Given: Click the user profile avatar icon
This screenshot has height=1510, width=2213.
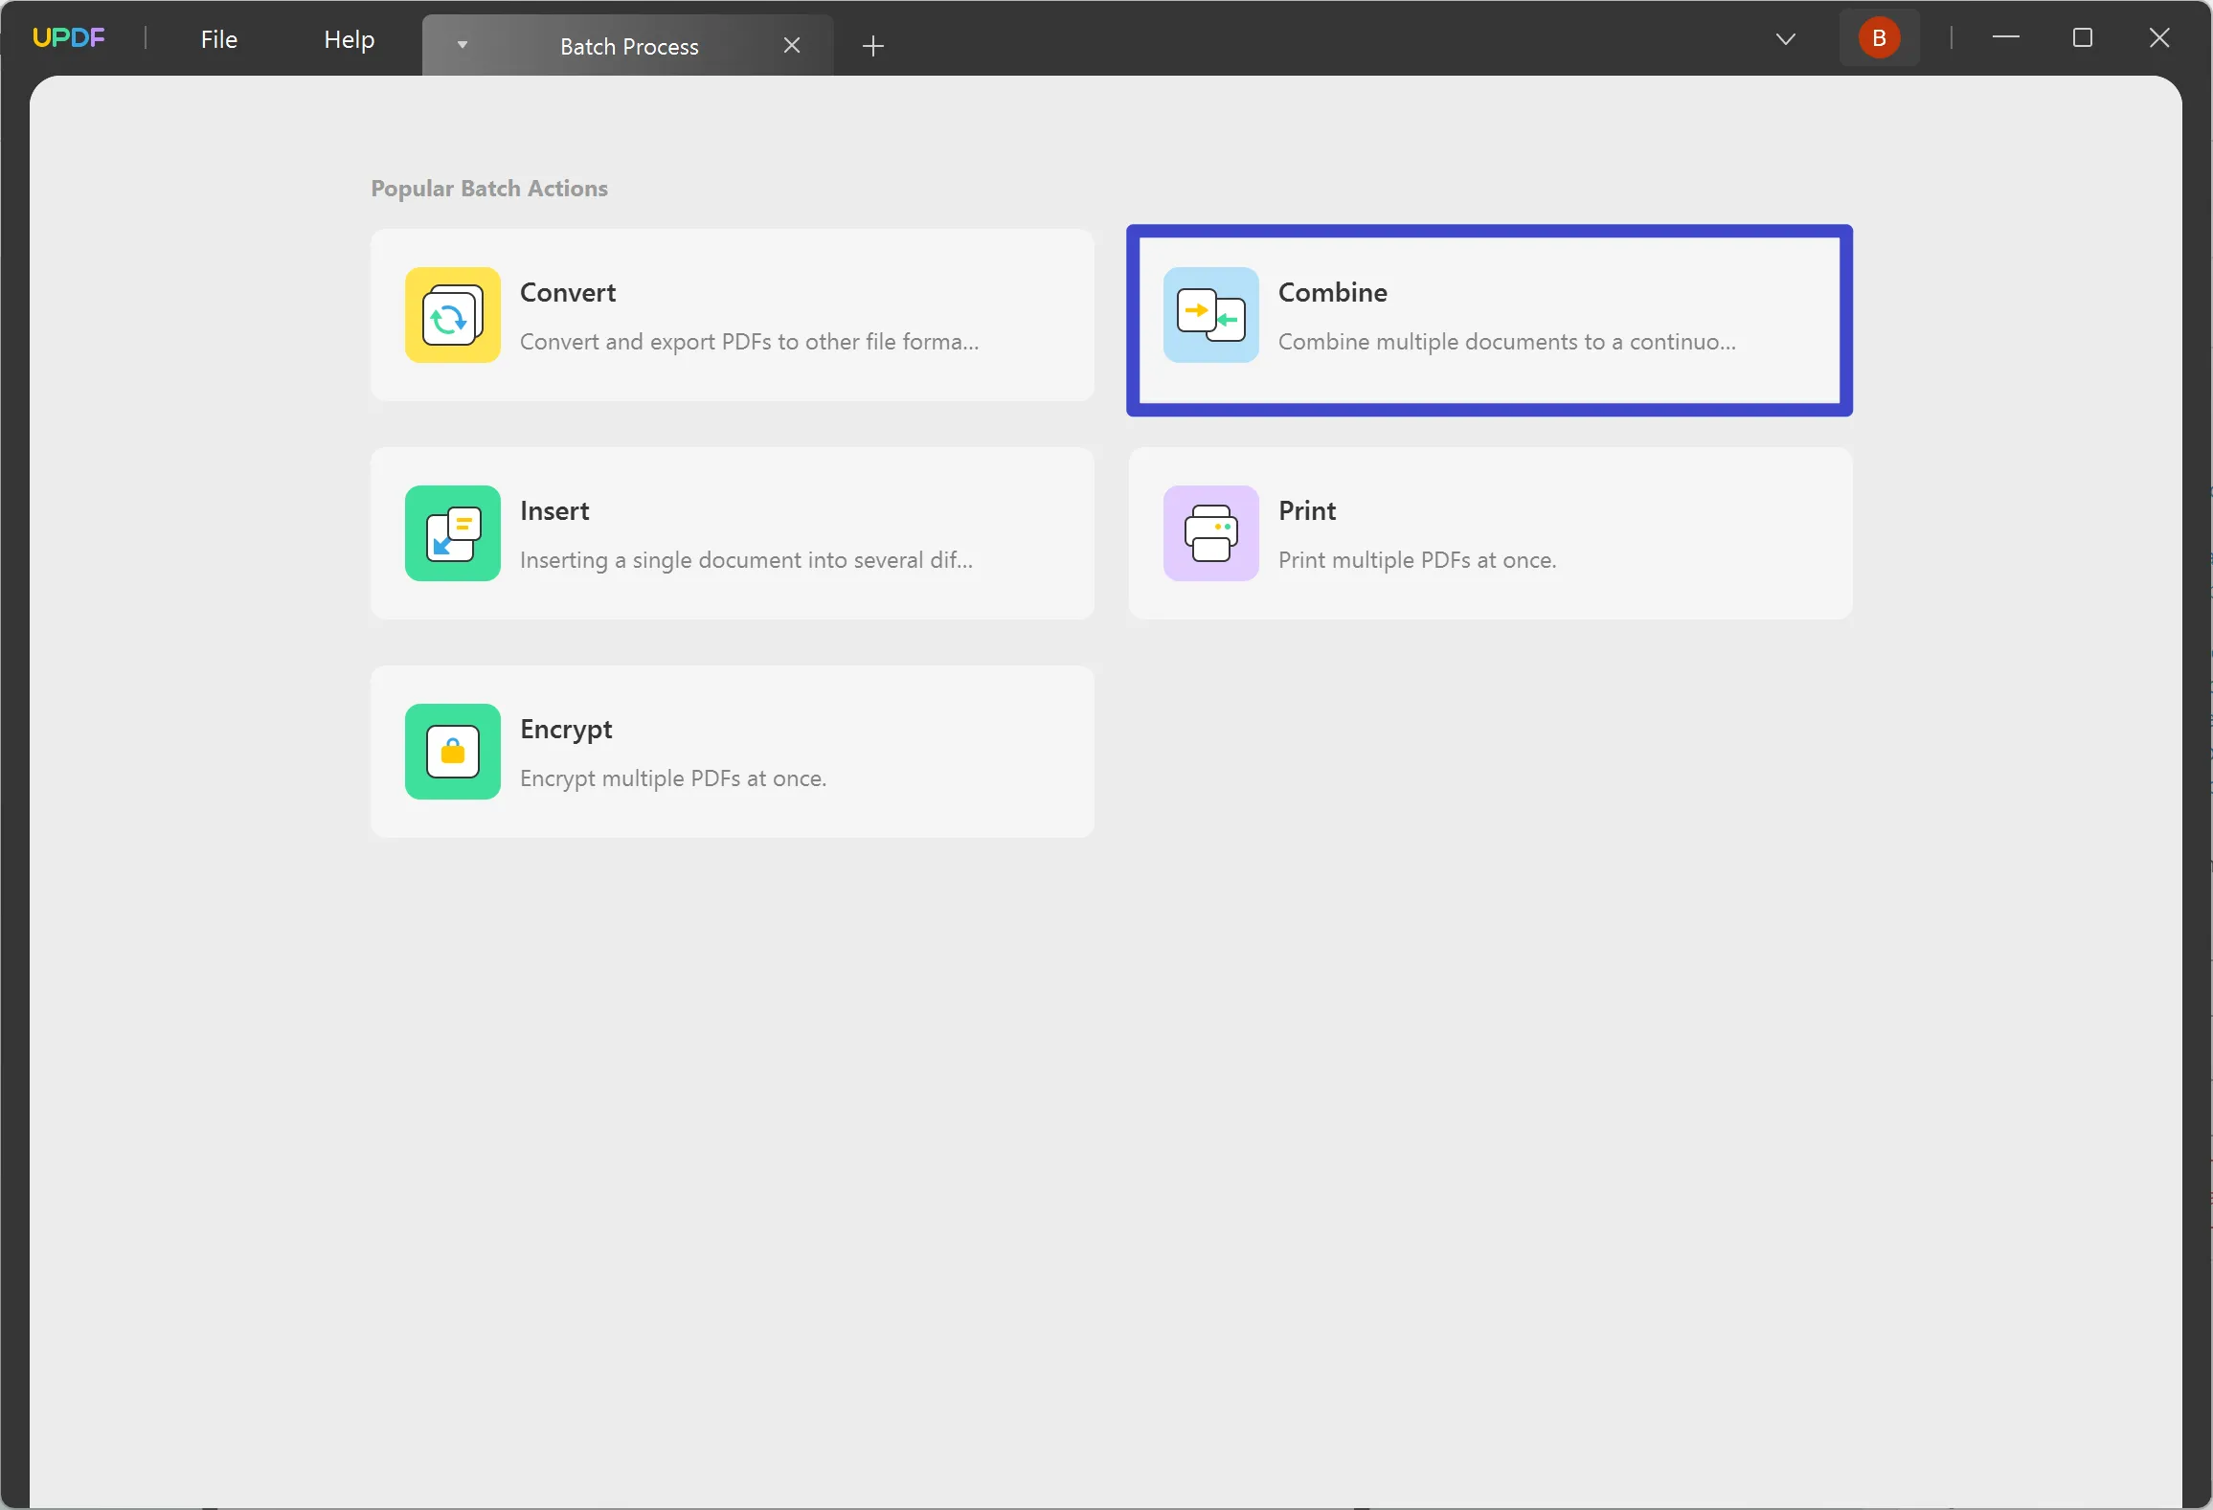Looking at the screenshot, I should click(x=1880, y=37).
